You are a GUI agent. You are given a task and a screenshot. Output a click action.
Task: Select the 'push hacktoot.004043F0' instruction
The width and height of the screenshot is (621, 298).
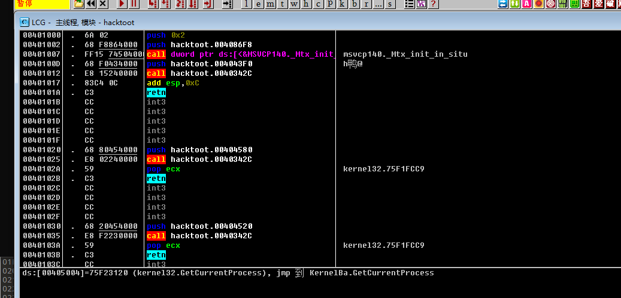pyautogui.click(x=199, y=63)
